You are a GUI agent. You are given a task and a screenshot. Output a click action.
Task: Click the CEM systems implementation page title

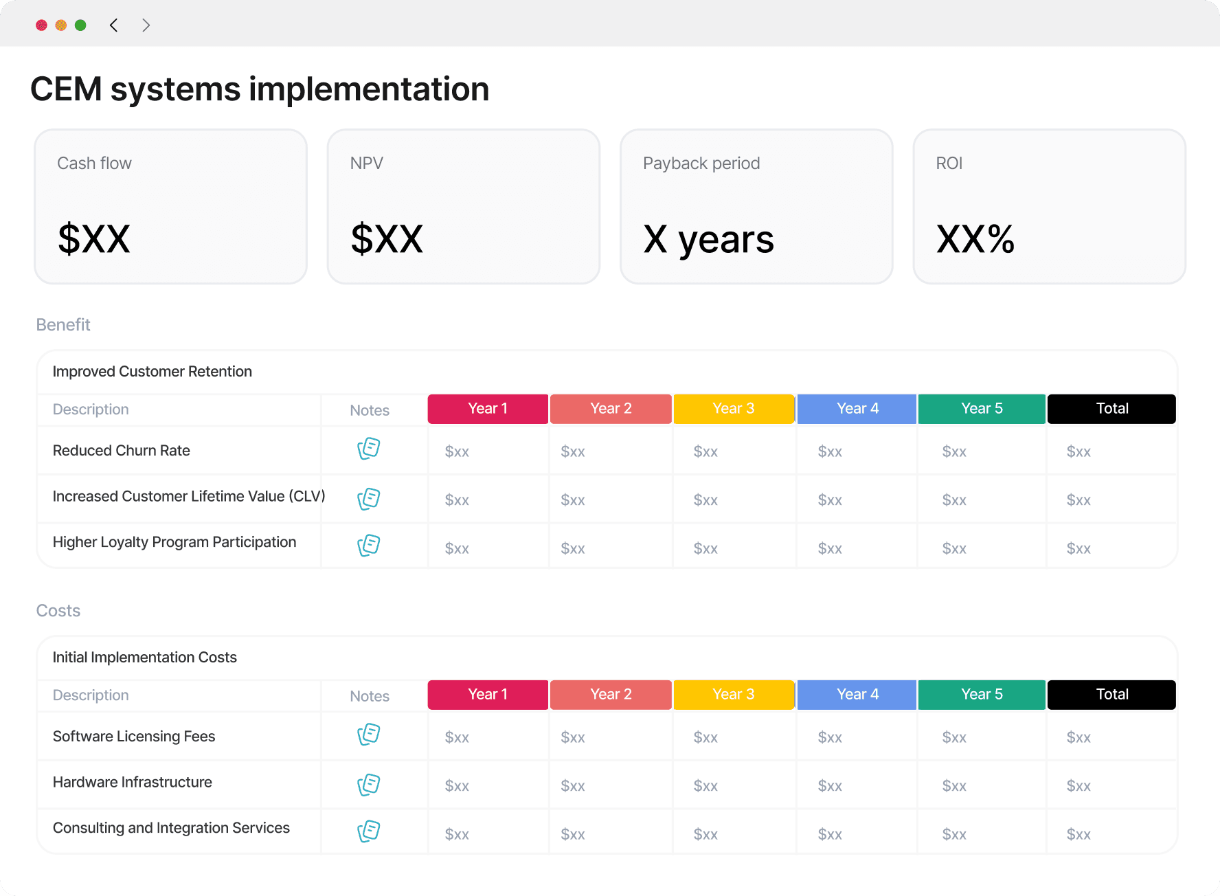(x=259, y=88)
